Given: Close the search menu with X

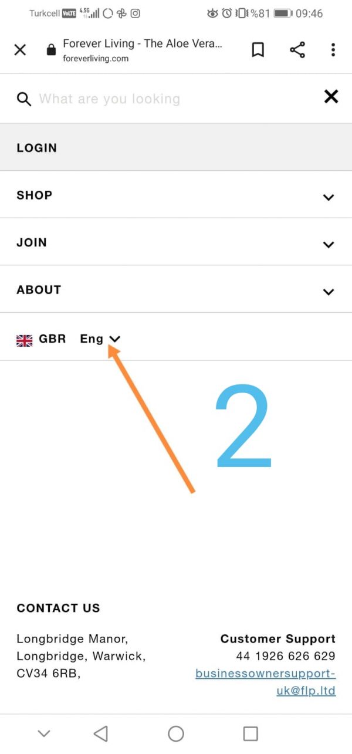Looking at the screenshot, I should coord(331,97).
